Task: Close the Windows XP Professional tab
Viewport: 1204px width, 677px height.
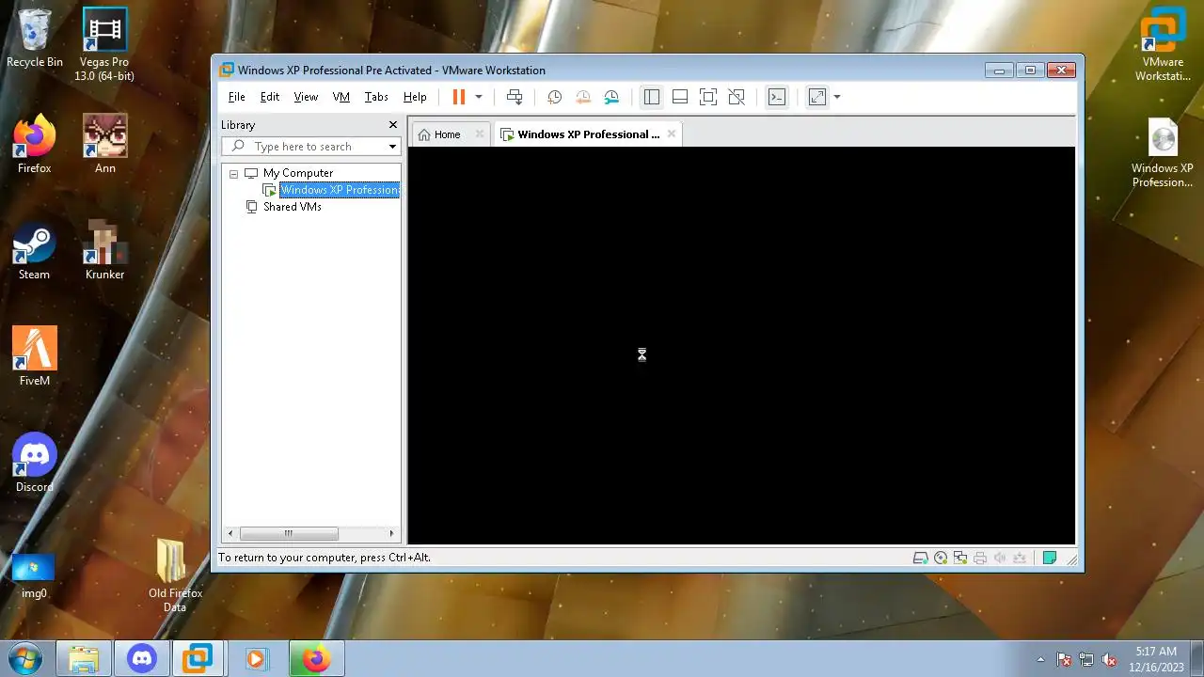Action: point(671,134)
